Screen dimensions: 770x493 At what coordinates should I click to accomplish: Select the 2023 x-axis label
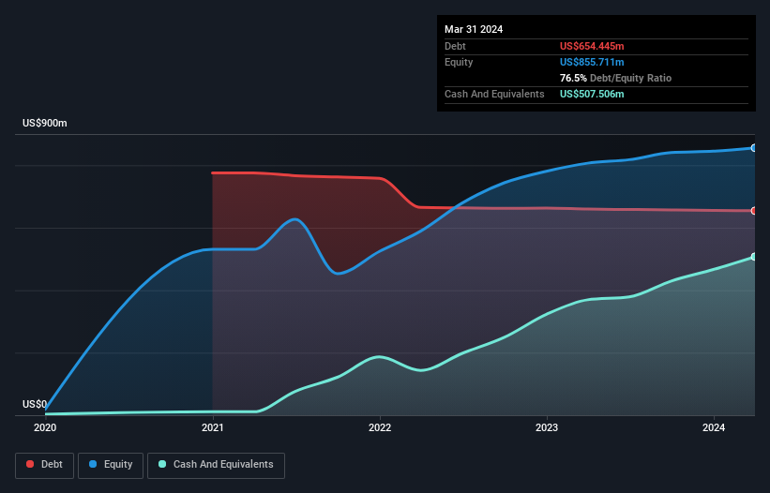point(547,427)
